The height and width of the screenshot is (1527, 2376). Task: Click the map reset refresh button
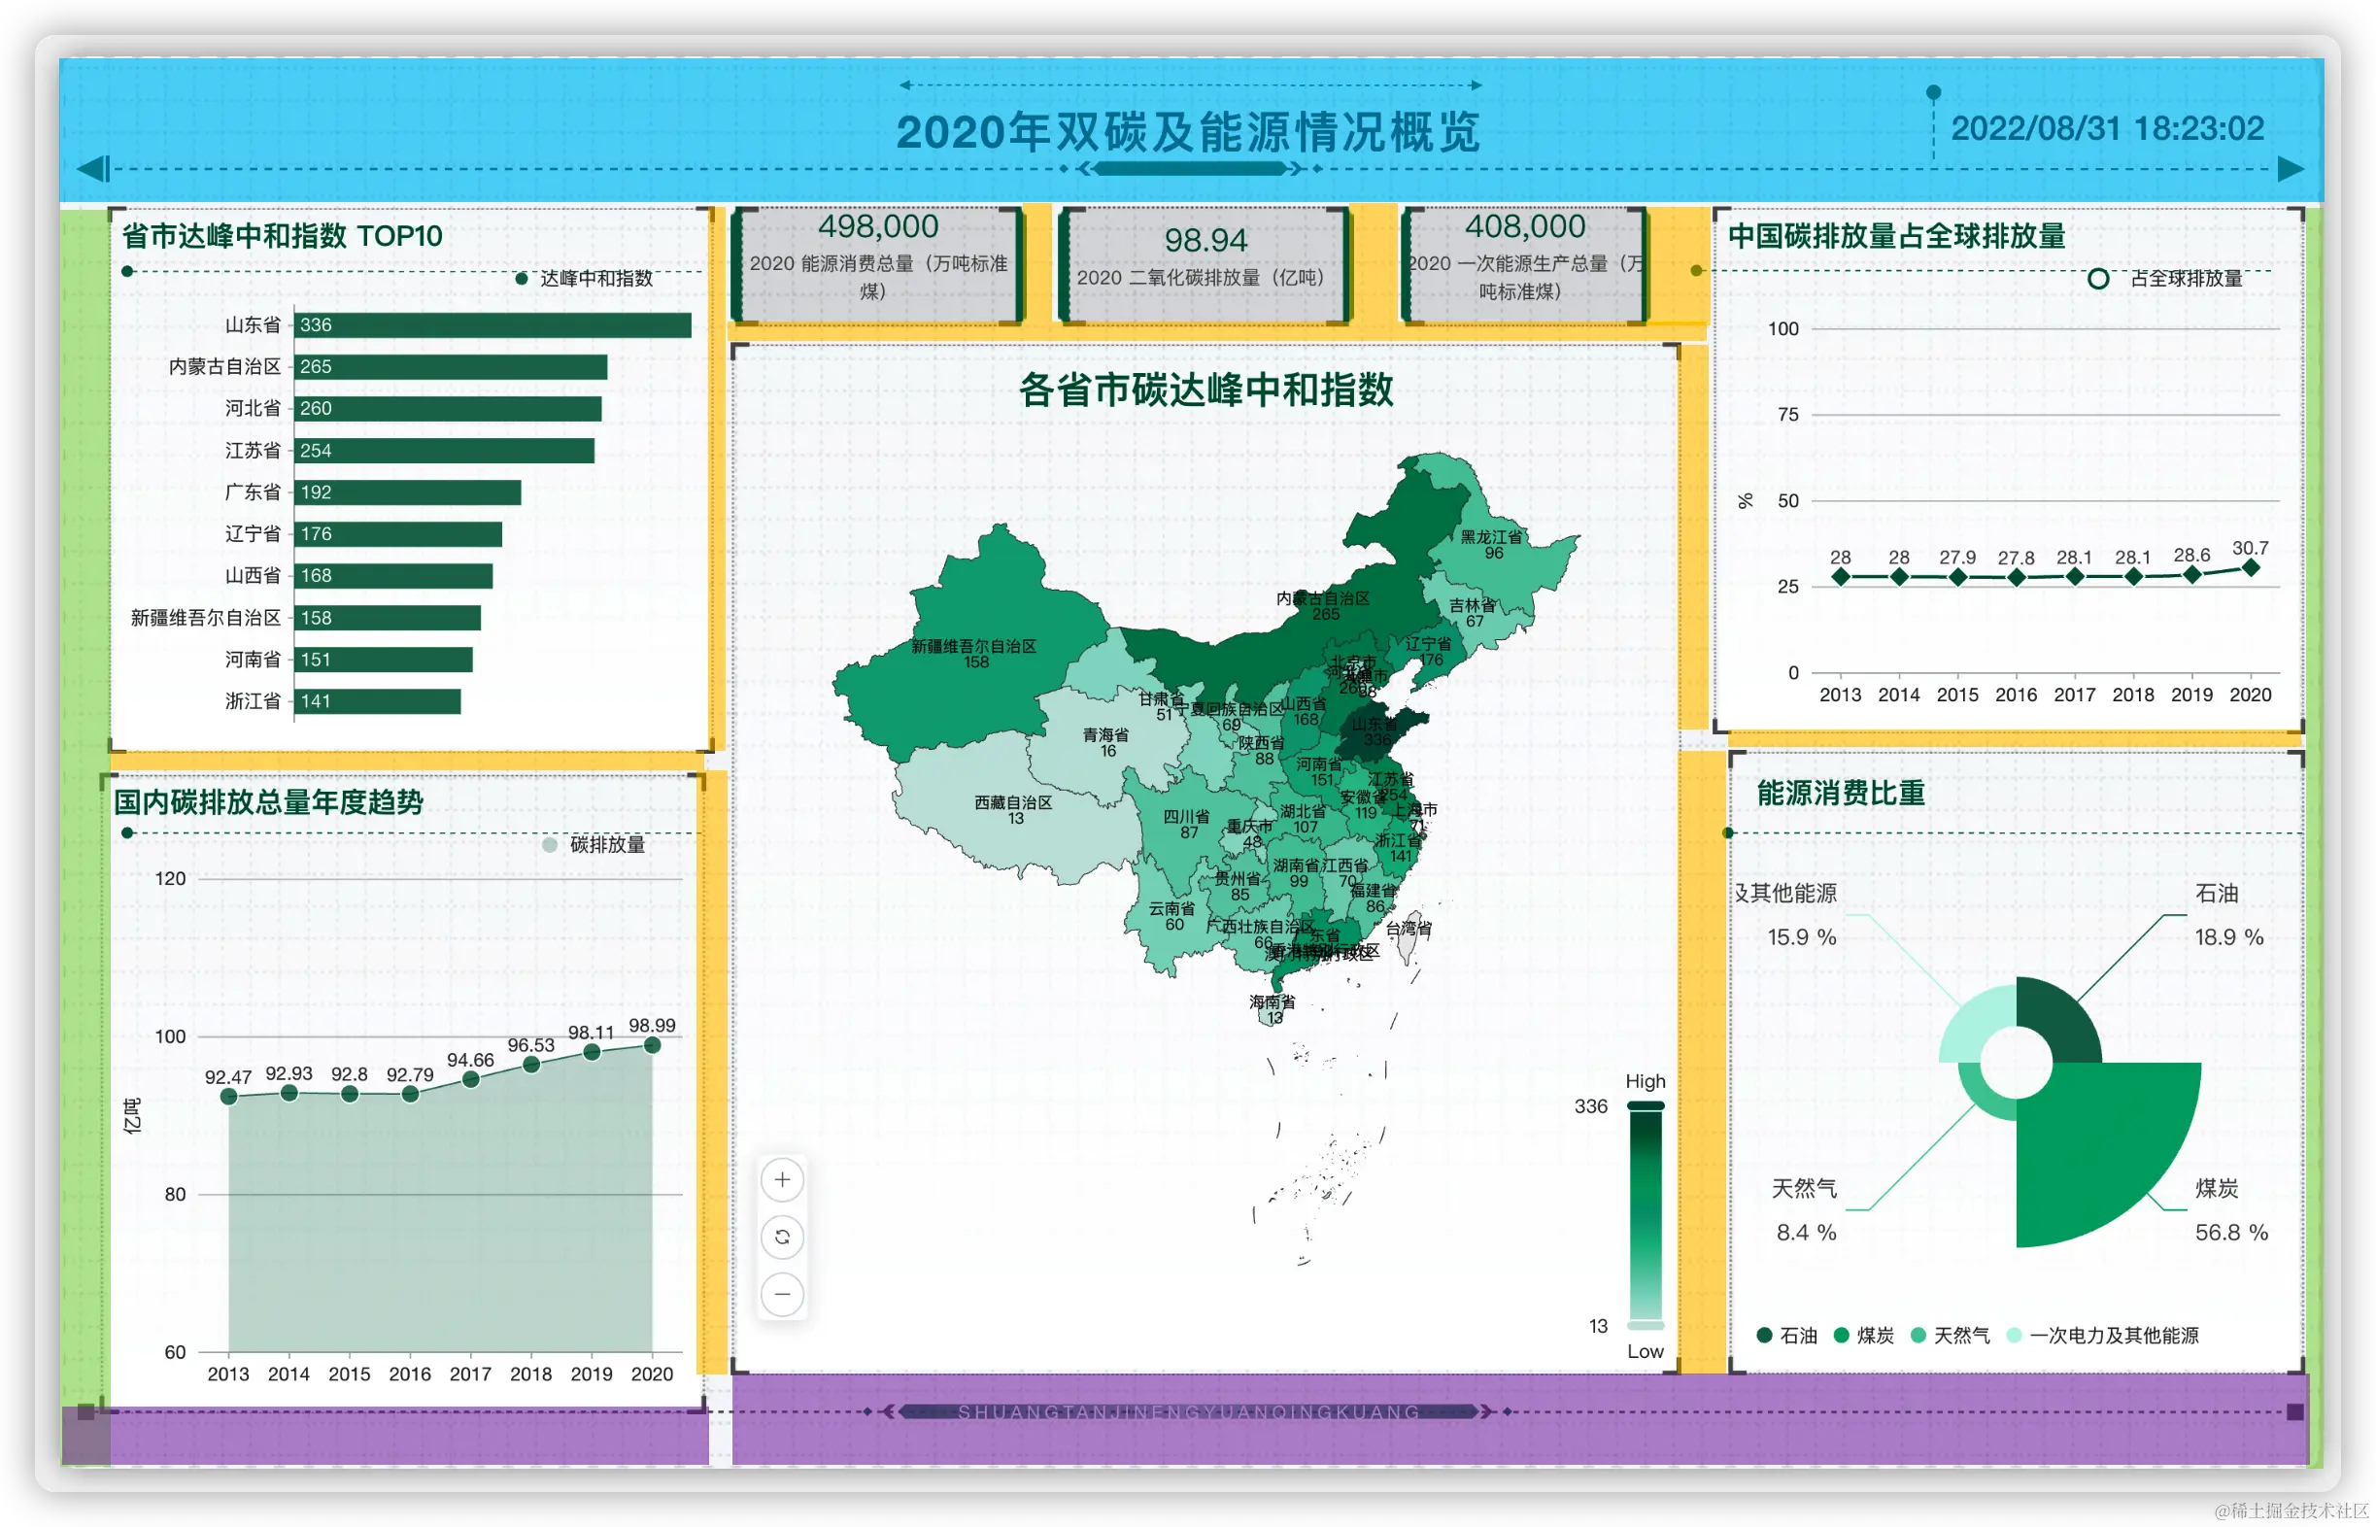(782, 1237)
